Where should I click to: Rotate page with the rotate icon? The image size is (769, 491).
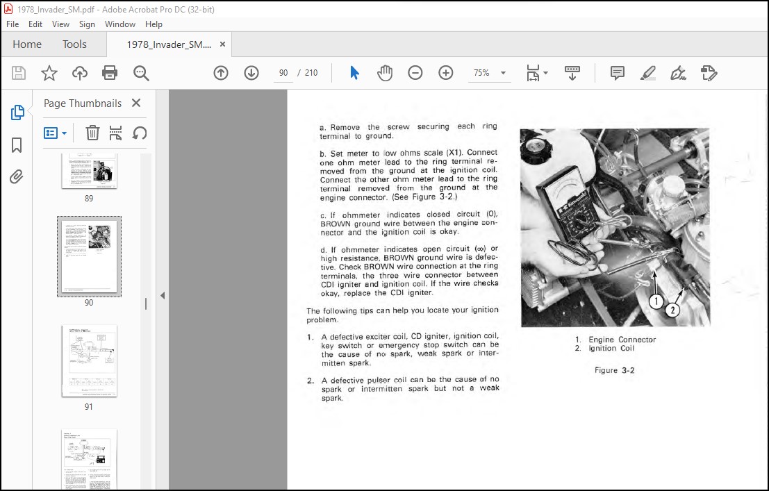tap(140, 133)
